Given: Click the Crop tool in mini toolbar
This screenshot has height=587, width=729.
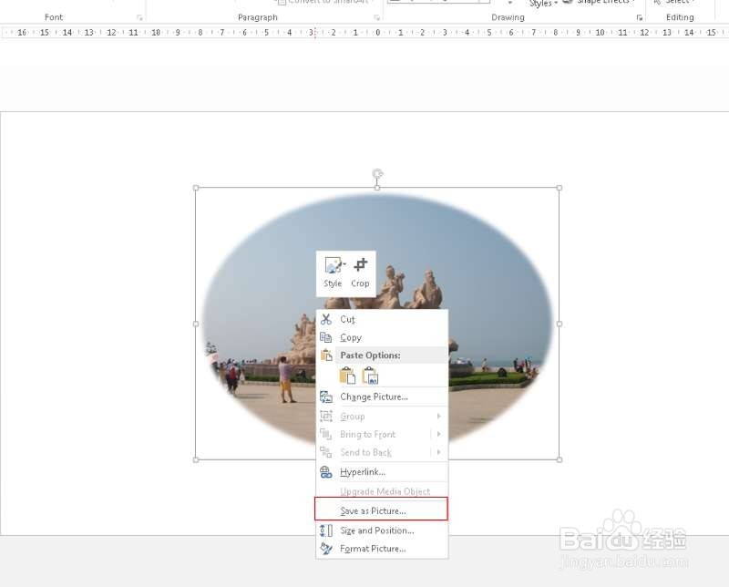Looking at the screenshot, I should 360,273.
